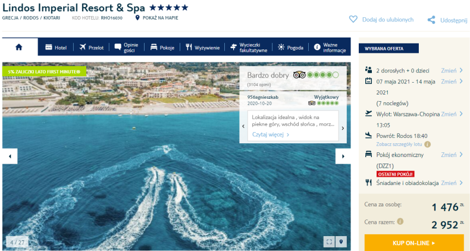Click the Bardzo dobry rating text
The image size is (470, 251).
(268, 75)
